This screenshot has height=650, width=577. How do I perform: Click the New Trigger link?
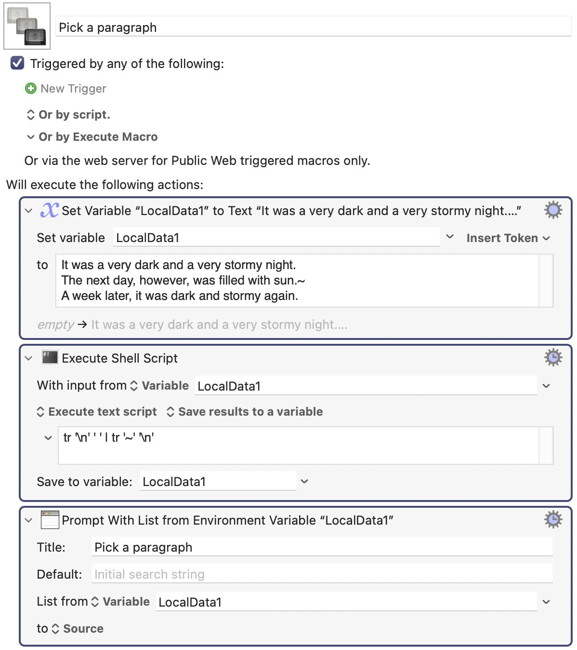tap(73, 89)
